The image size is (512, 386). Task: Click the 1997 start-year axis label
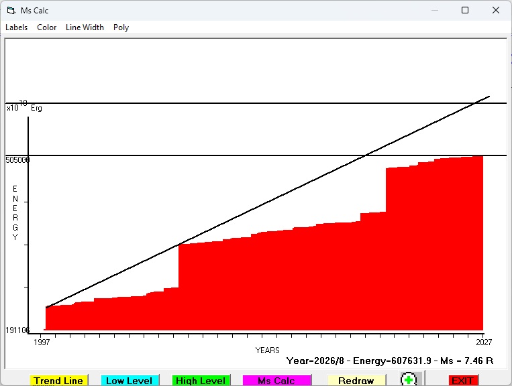[42, 342]
